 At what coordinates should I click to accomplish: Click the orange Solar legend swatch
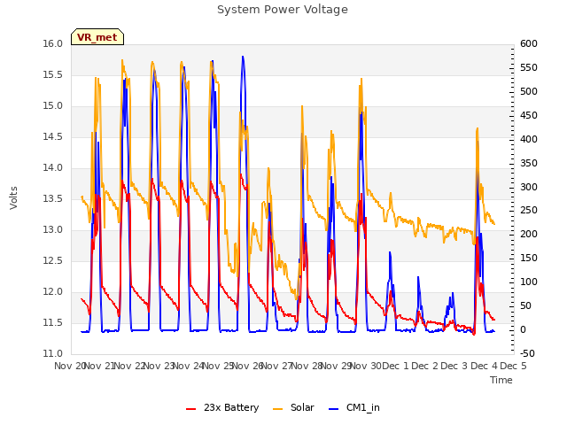[x=277, y=409]
